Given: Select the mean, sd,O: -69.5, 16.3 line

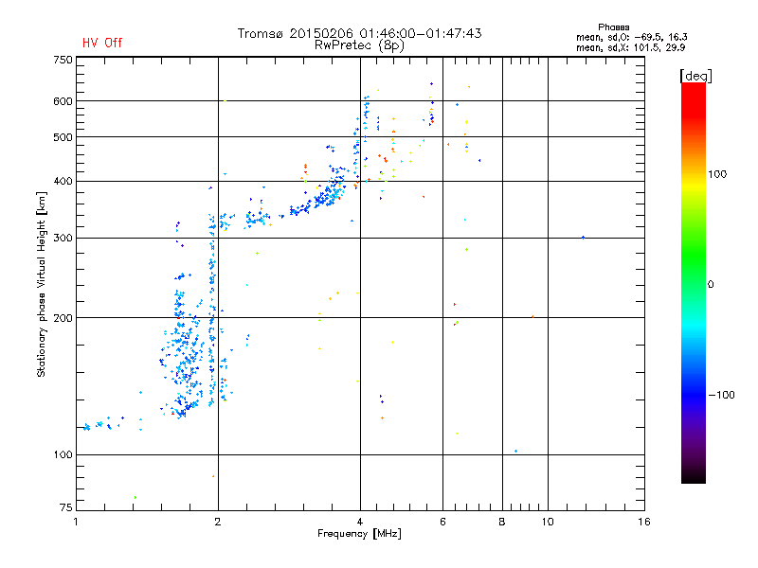Looking at the screenshot, I should coord(631,37).
